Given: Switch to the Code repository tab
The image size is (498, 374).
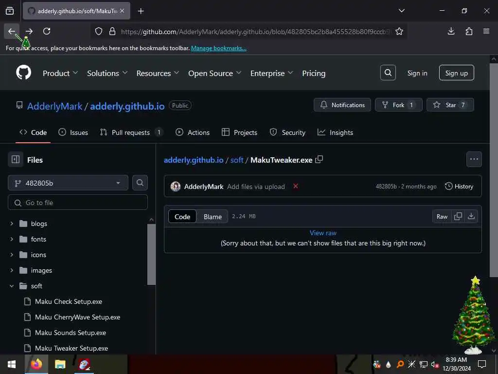Looking at the screenshot, I should coord(33,132).
